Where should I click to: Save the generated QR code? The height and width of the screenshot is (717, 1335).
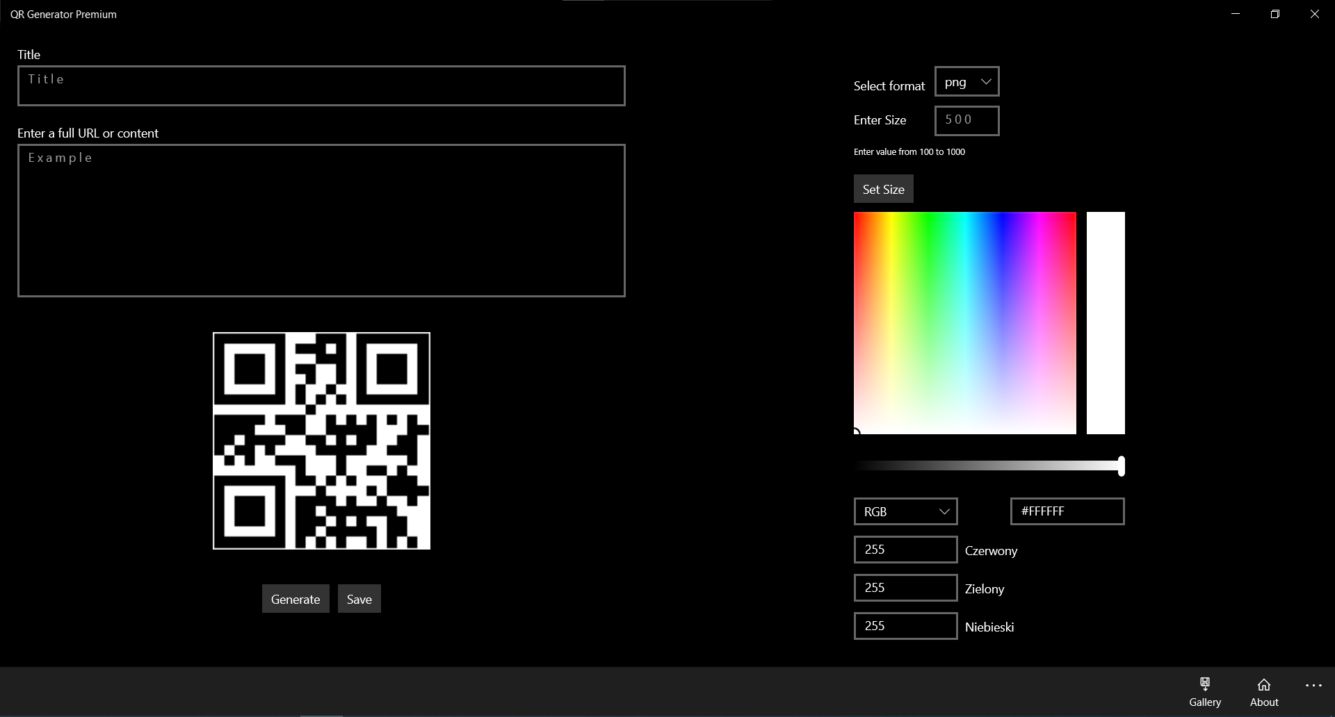pyautogui.click(x=359, y=599)
